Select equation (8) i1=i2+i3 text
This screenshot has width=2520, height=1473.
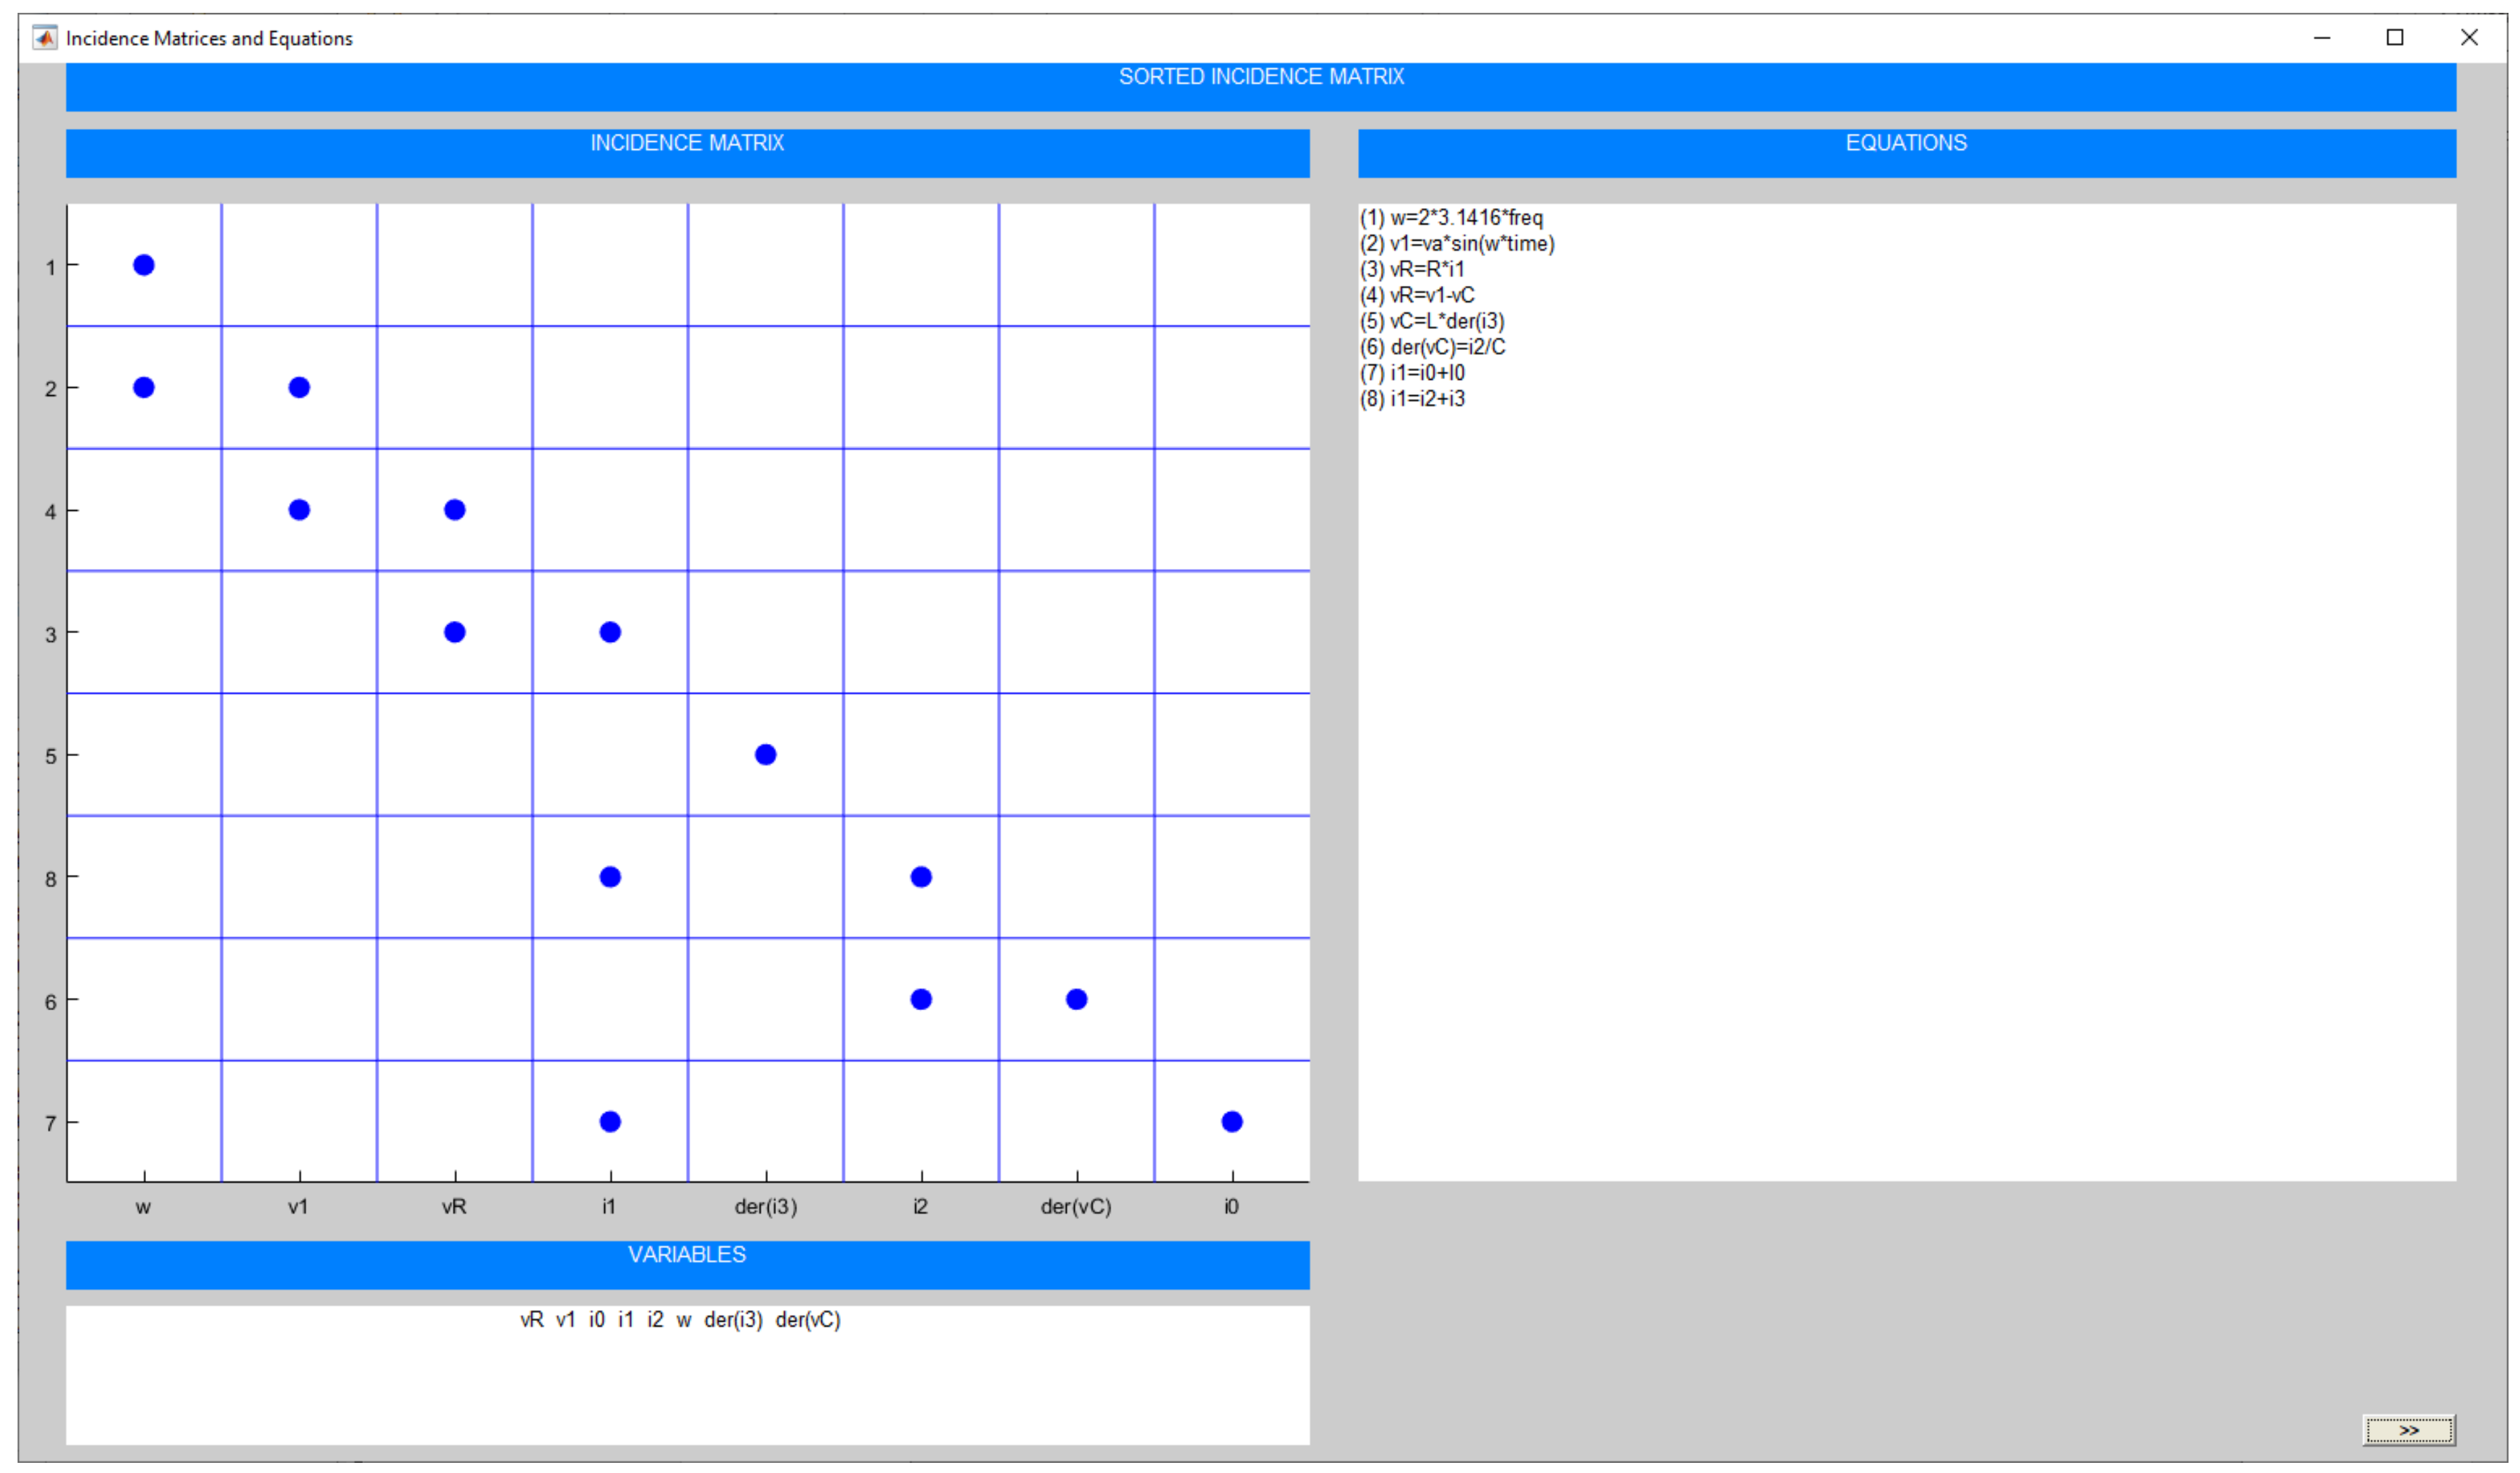pos(1412,400)
